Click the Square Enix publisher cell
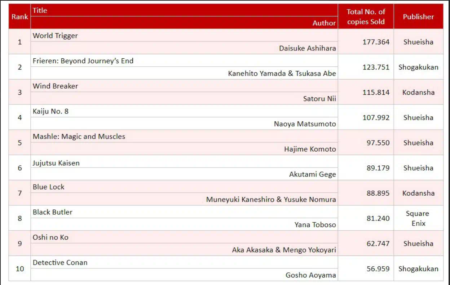The width and height of the screenshot is (450, 285). coord(418,218)
